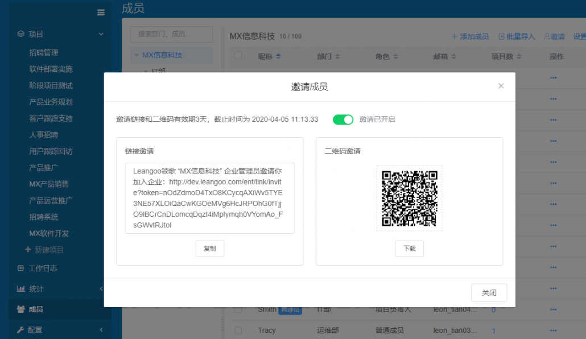This screenshot has width=586, height=339.
Task: Click the search departments and members field
Action: (x=171, y=34)
